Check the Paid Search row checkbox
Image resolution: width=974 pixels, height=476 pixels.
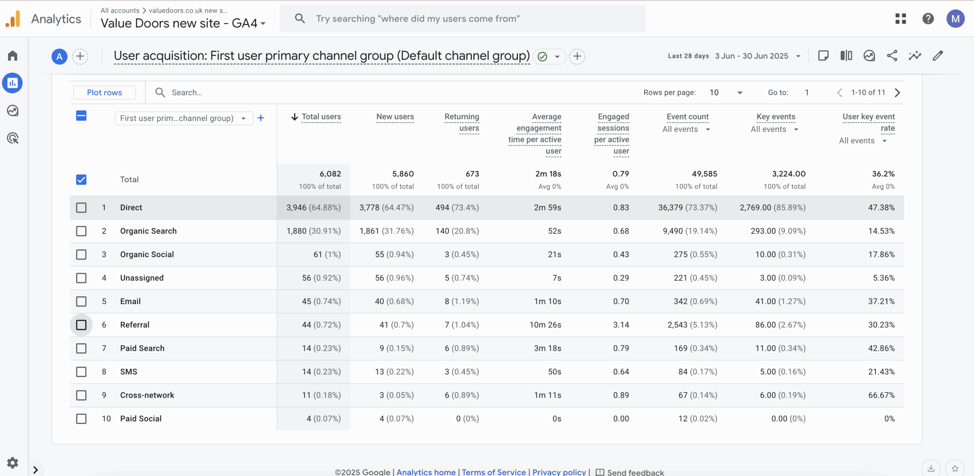click(x=81, y=349)
